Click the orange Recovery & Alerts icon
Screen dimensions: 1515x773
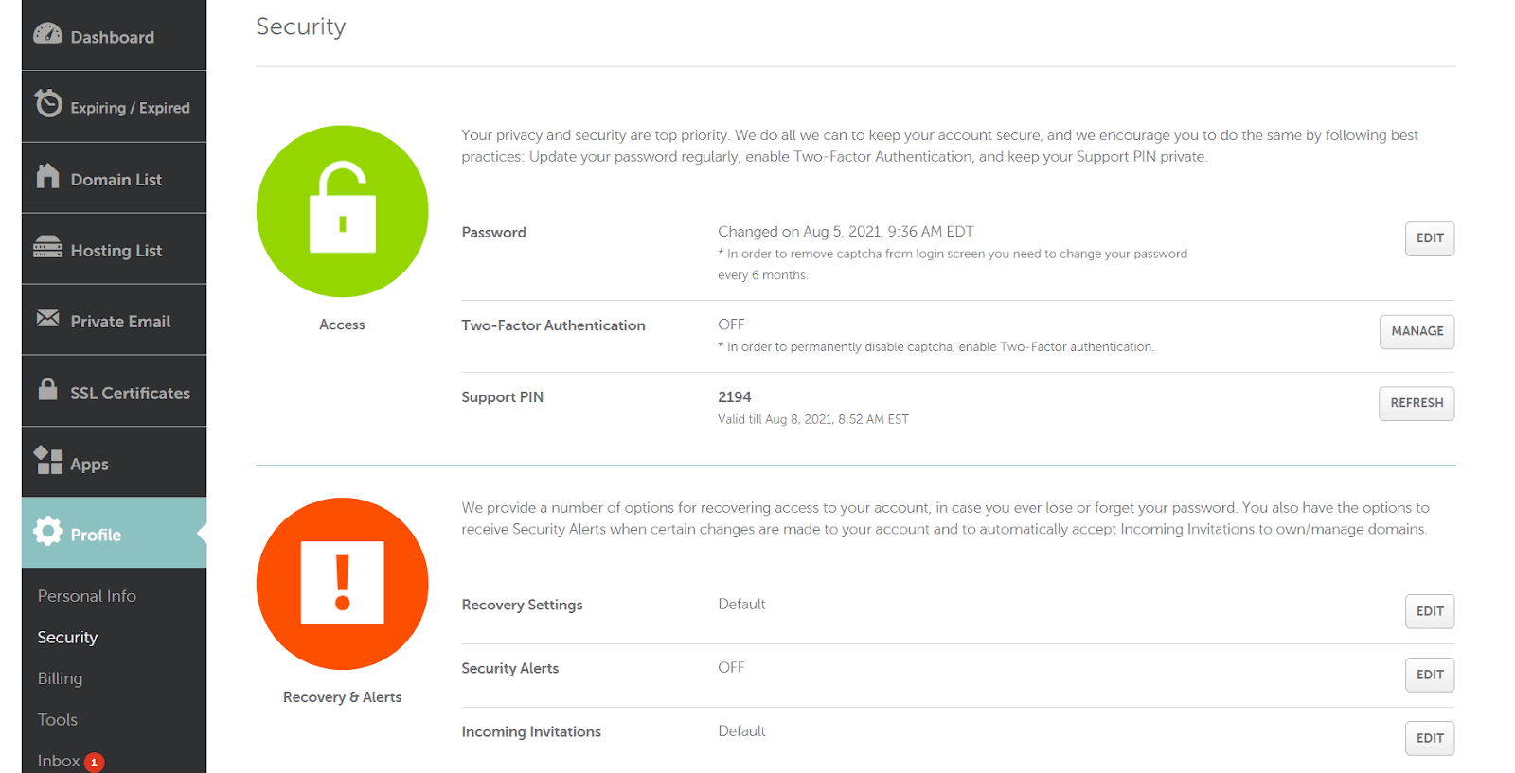[x=342, y=584]
